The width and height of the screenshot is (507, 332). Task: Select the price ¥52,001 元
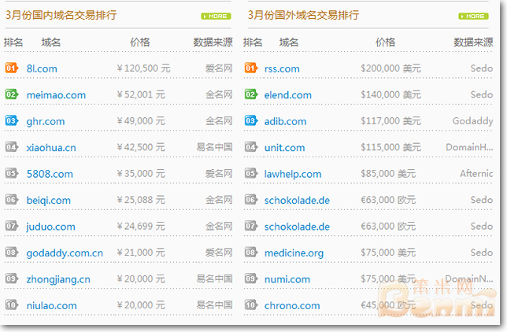[141, 94]
